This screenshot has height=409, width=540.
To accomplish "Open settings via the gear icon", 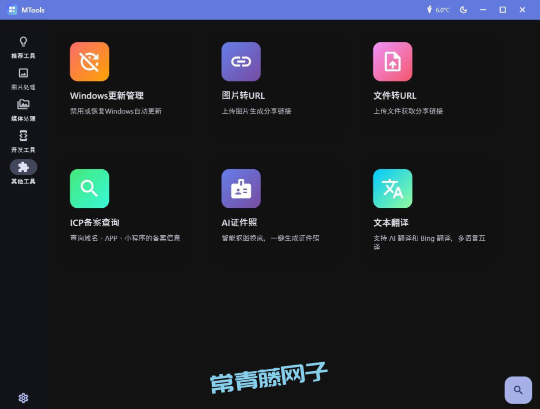I will [23, 398].
